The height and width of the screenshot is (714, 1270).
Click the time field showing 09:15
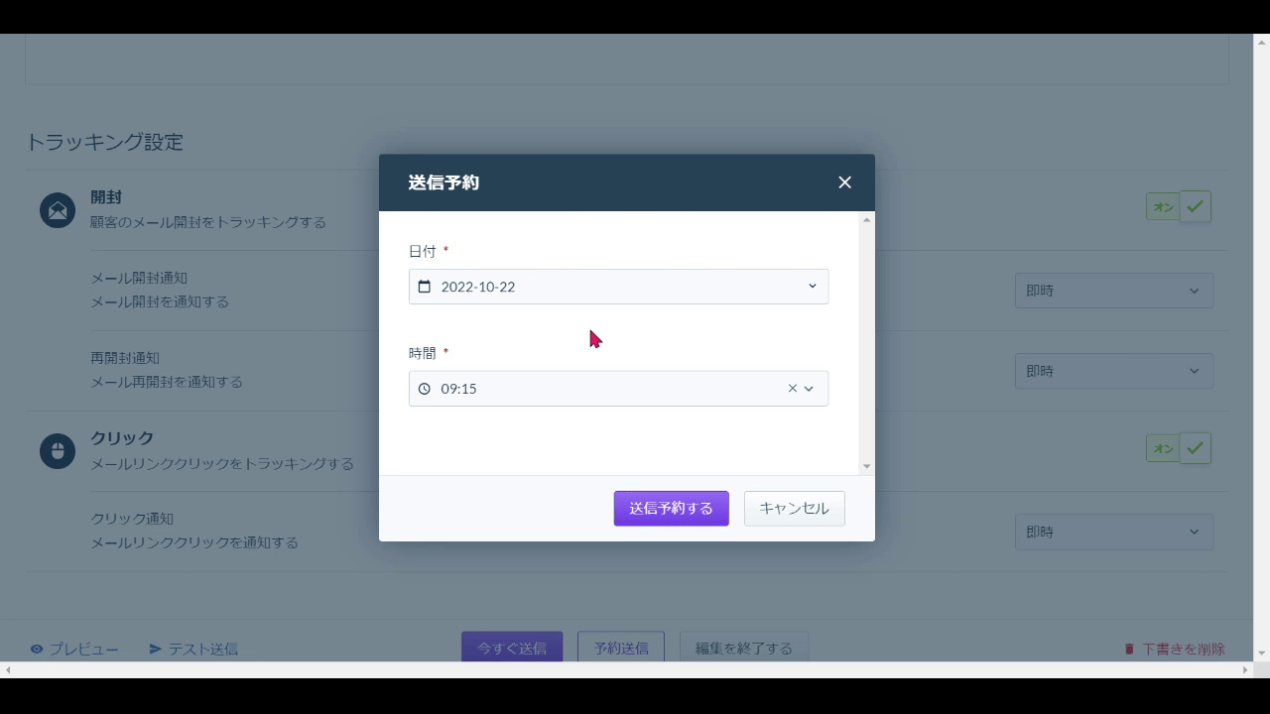point(618,389)
